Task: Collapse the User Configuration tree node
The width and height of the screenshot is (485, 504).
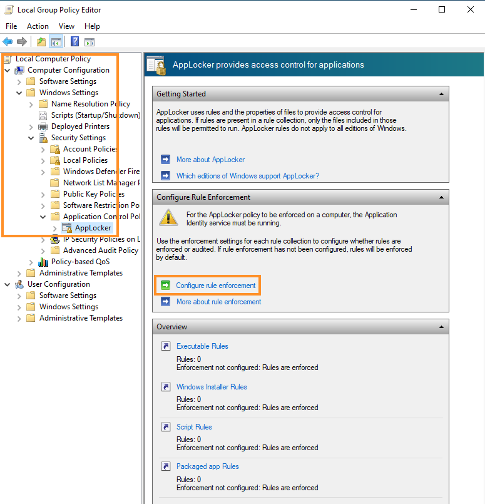Action: pyautogui.click(x=8, y=284)
